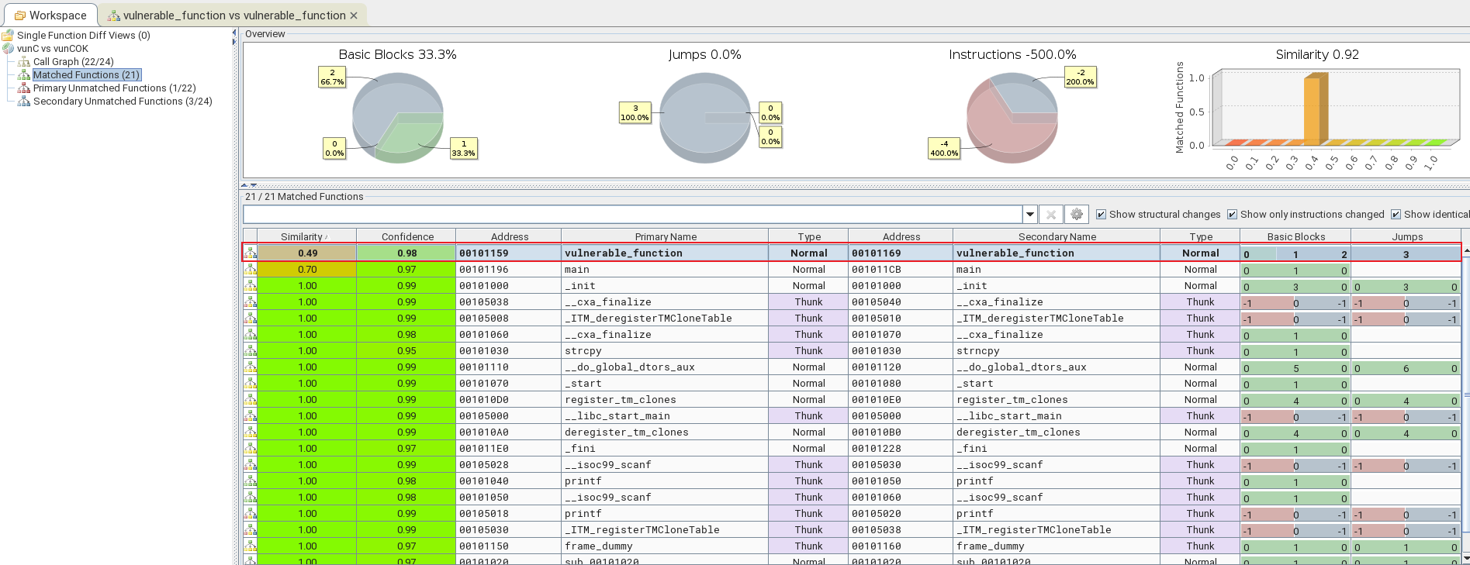The width and height of the screenshot is (1470, 565).
Task: Select Secondary Unmatched Functions (3/24)
Action: 123,102
